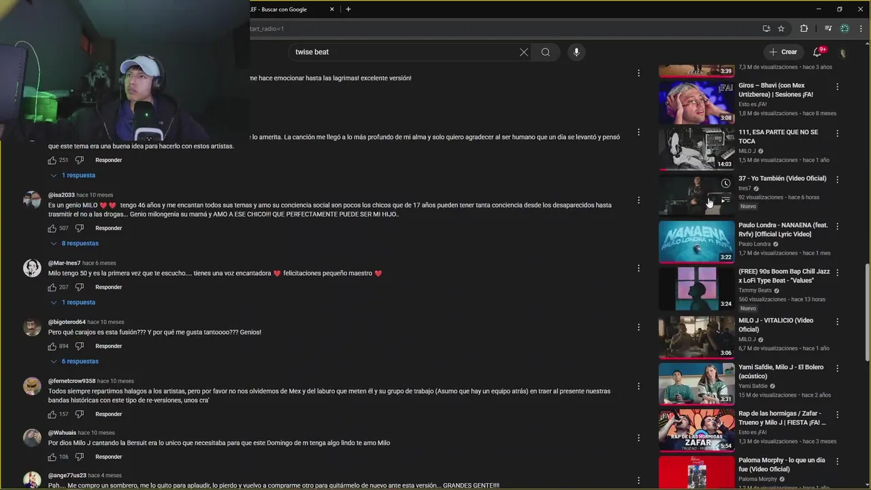The height and width of the screenshot is (490, 871).
Task: Expand '1 respuesta' under @Mar-Ines7 comment
Action: (73, 302)
